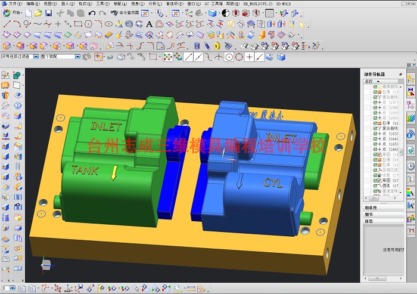Select the Arc curve tool
Screen dimensions: 417x294
coord(17,24)
